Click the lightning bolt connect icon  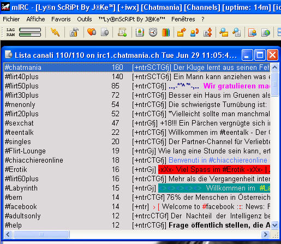click(x=55, y=32)
